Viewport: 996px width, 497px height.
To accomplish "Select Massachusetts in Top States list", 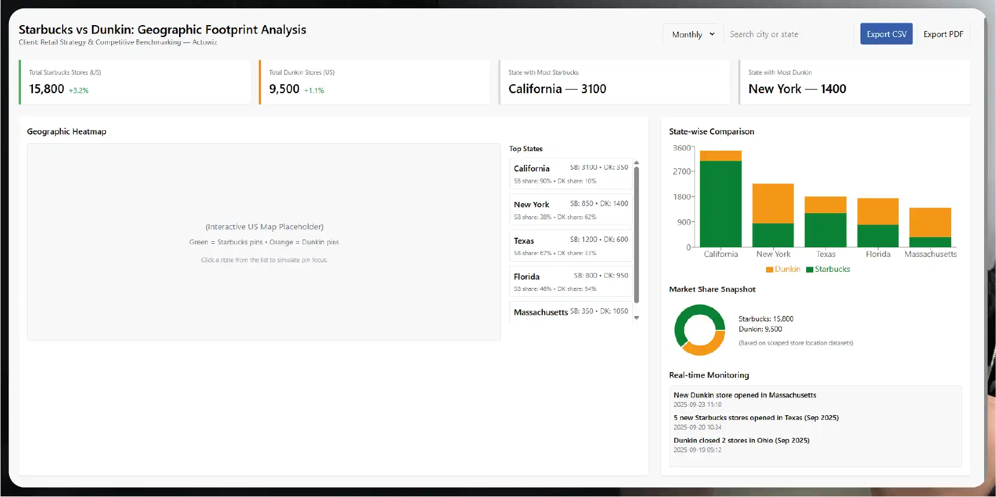I will (570, 312).
